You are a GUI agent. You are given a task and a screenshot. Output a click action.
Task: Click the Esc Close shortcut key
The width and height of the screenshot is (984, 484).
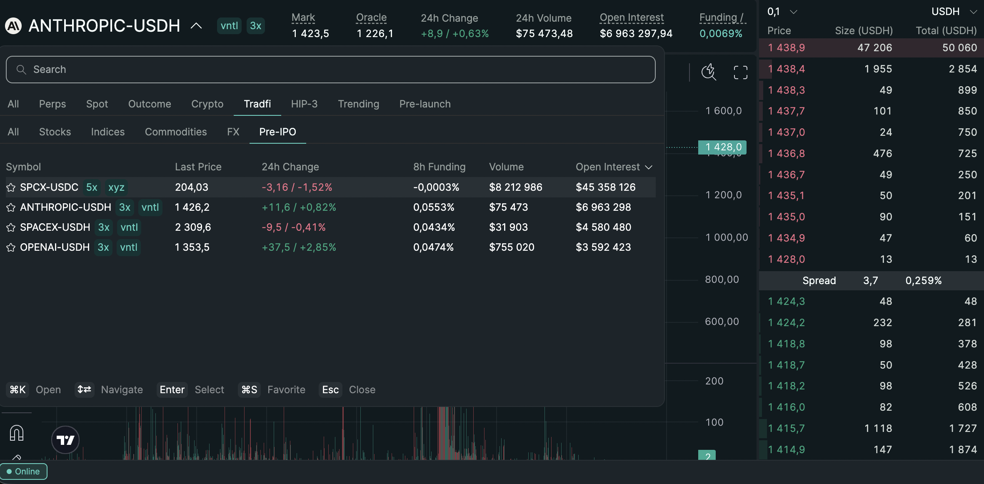(330, 390)
